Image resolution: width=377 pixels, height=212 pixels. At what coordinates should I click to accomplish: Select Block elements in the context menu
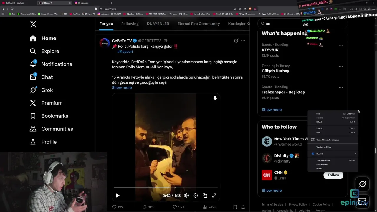333,165
